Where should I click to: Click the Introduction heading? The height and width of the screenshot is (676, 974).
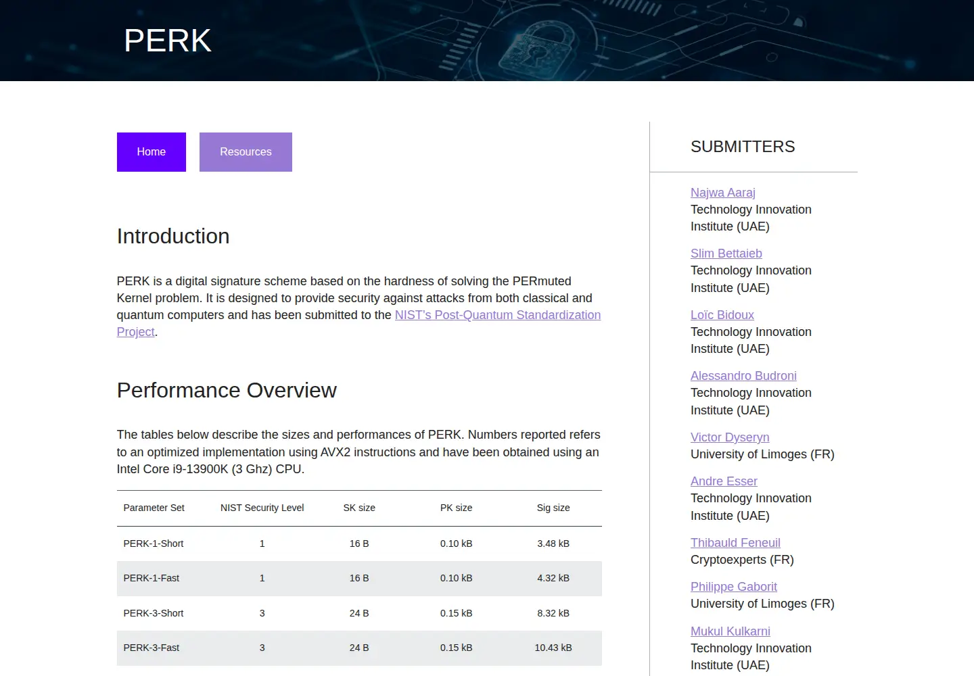[x=173, y=236]
